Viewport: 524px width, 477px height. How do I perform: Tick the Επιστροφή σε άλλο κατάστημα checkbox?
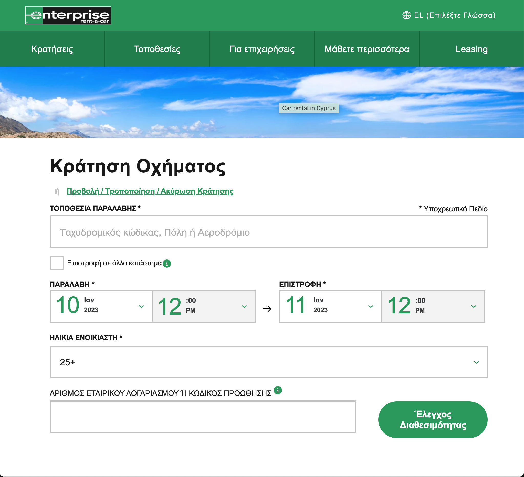(x=57, y=263)
